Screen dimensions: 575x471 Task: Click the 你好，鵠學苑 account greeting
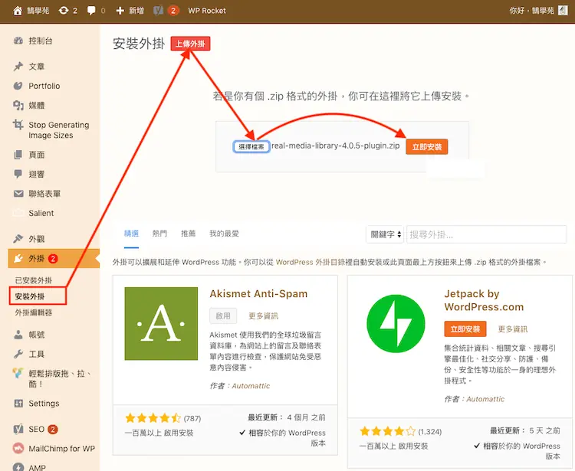[x=532, y=11]
